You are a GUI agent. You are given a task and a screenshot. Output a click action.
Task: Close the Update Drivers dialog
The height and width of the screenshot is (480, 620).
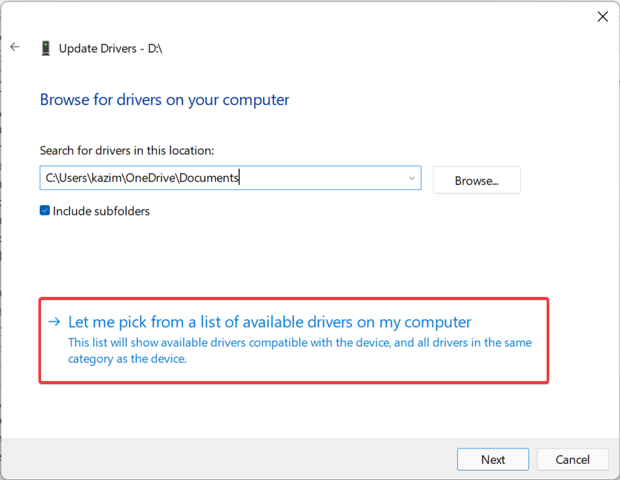(602, 17)
